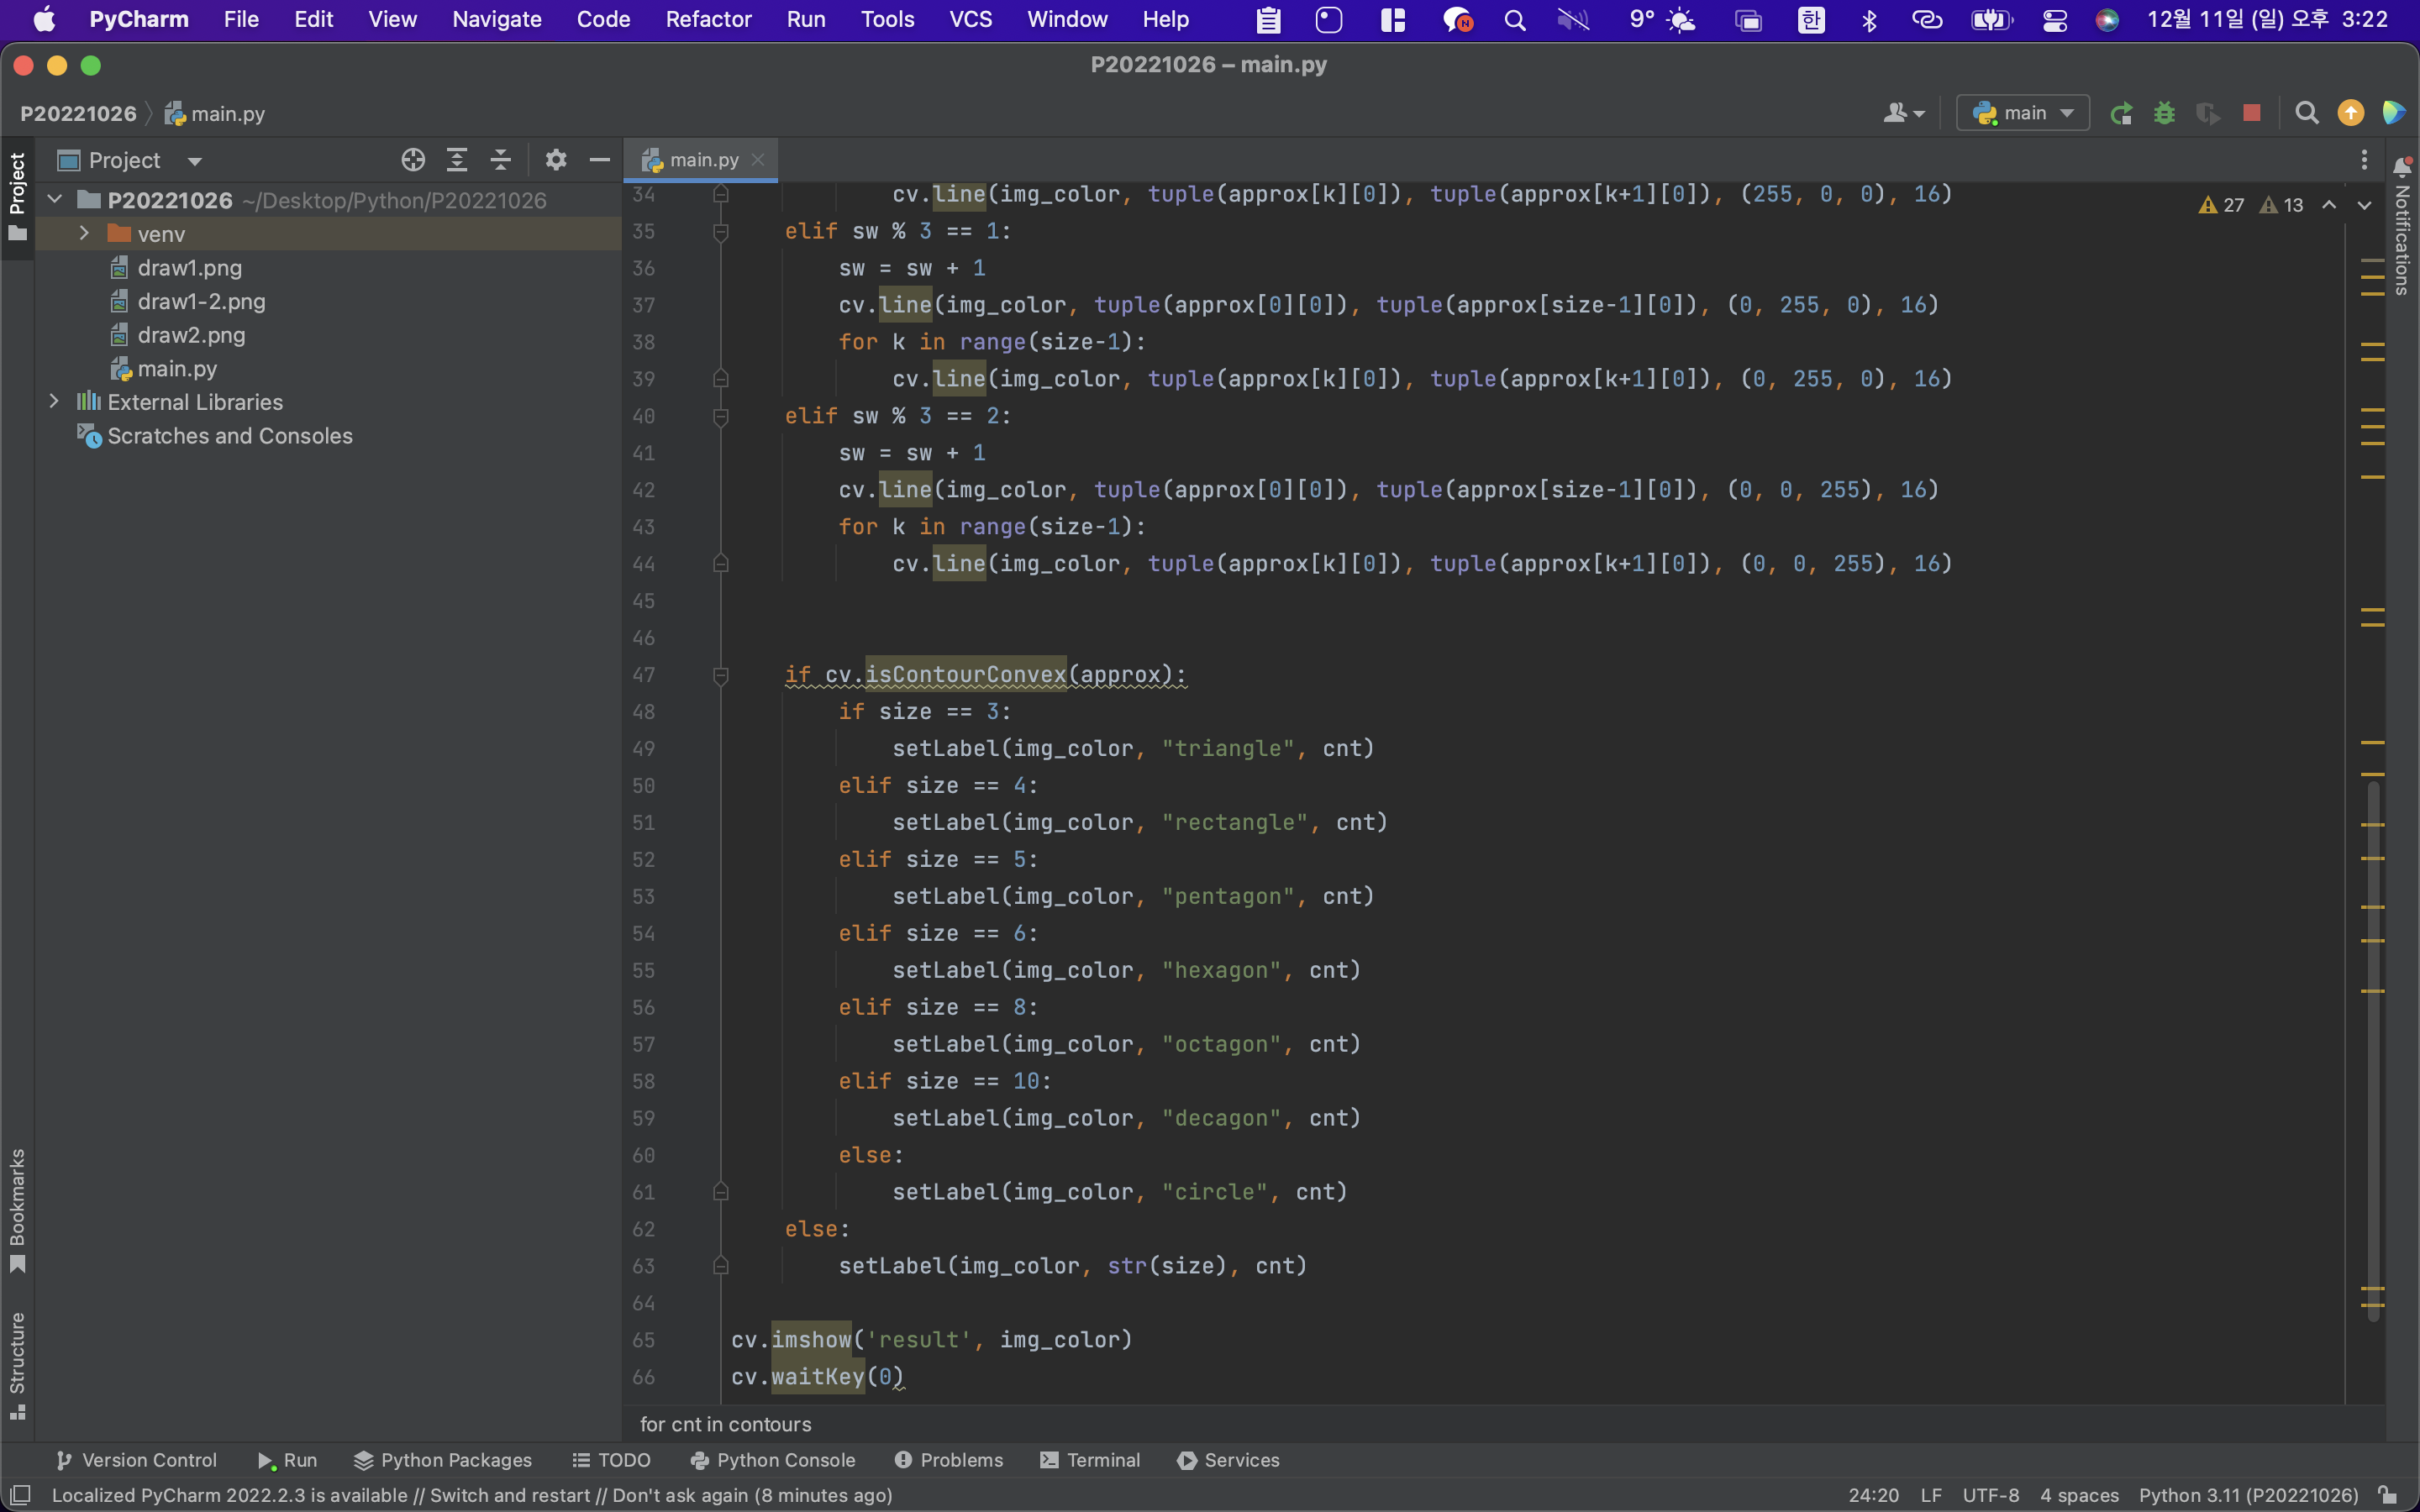Stop the running process

click(x=2251, y=112)
